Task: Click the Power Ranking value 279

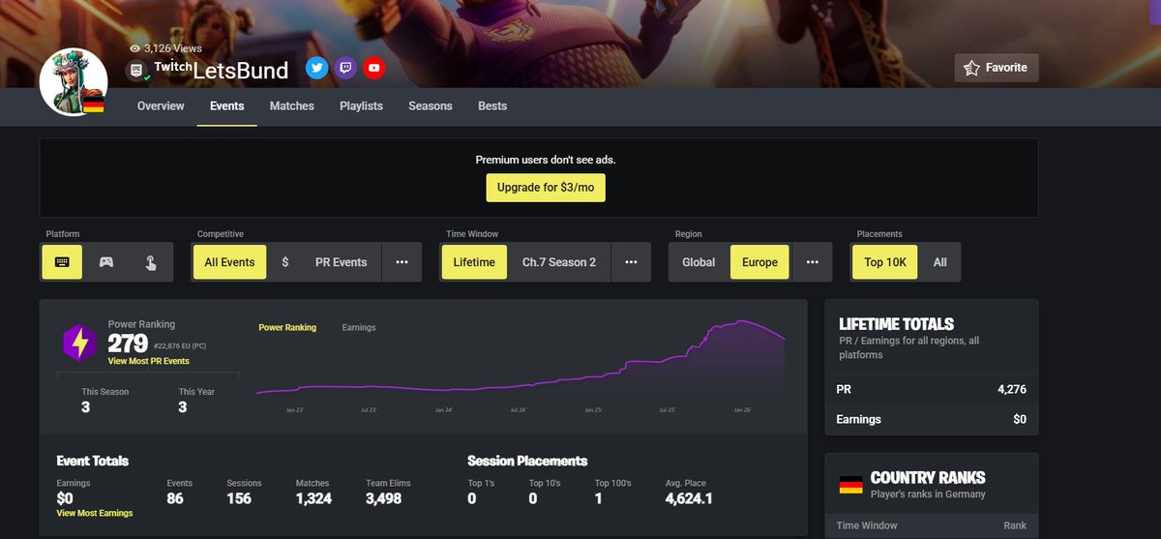Action: pos(128,344)
